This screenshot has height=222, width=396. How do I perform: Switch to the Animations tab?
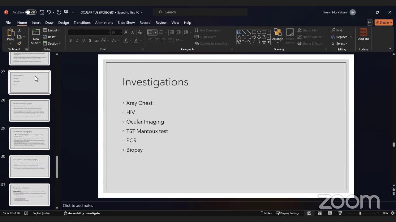104,23
